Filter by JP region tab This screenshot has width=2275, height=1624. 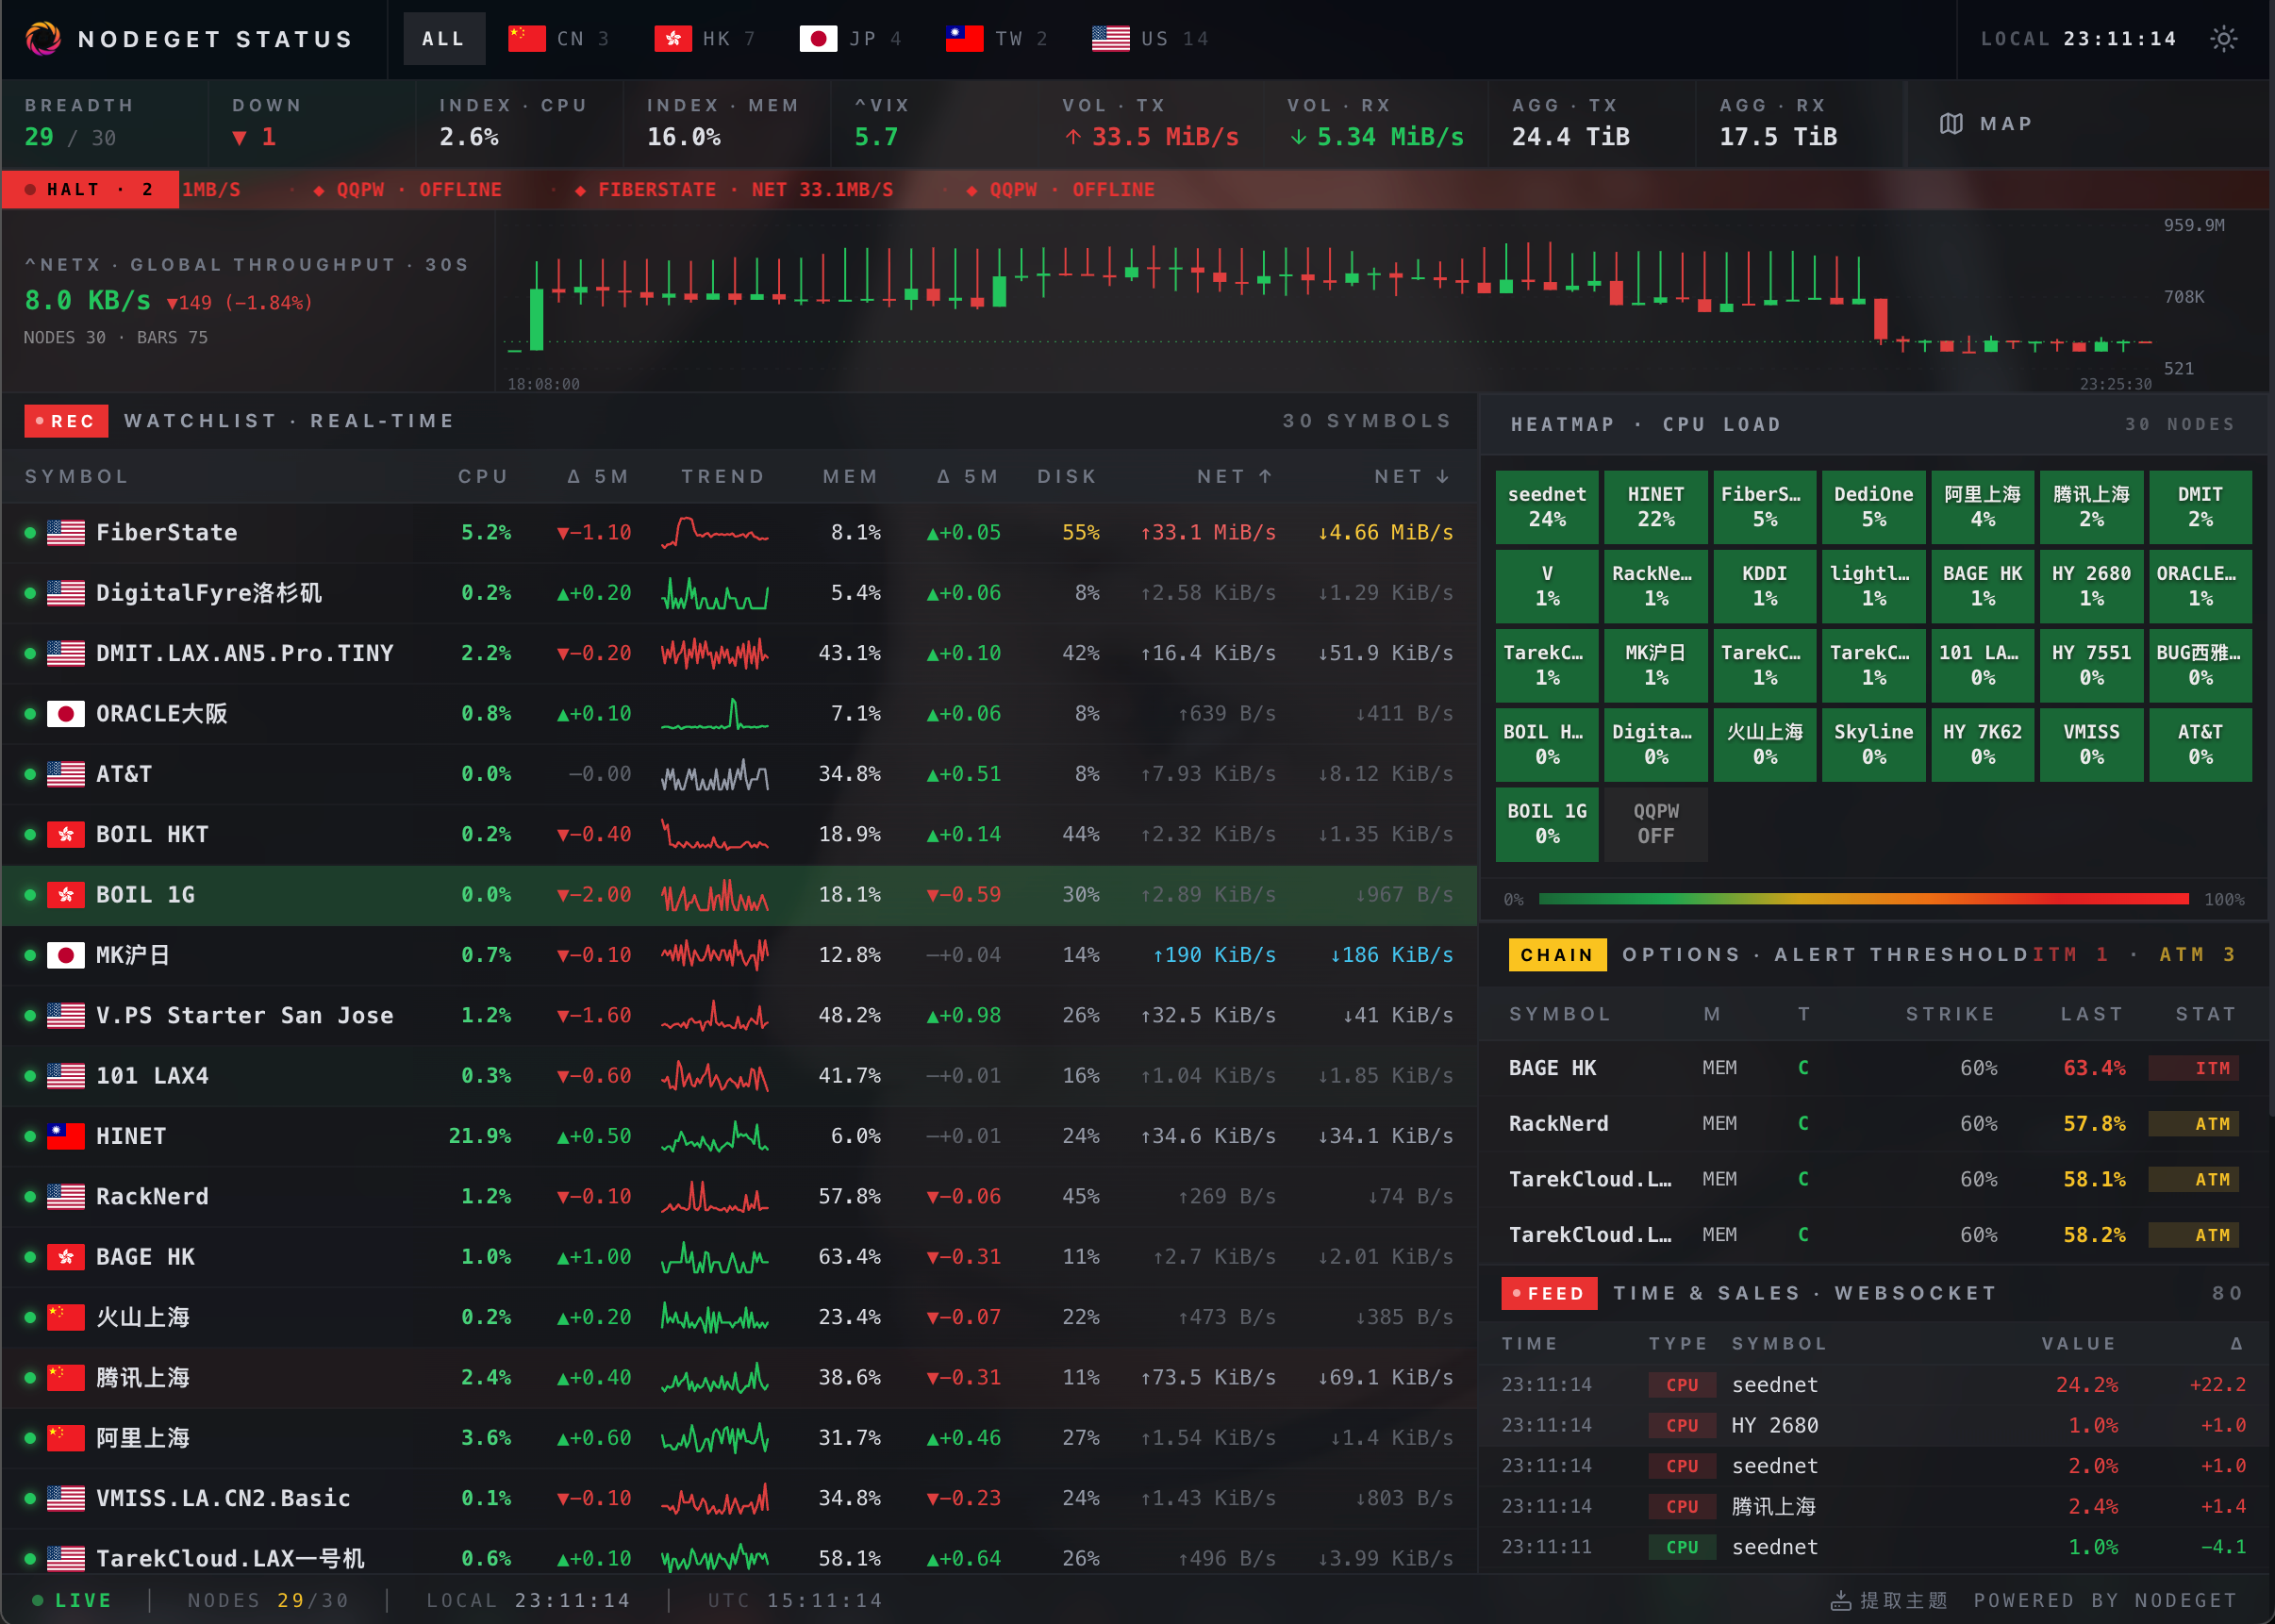click(x=851, y=39)
